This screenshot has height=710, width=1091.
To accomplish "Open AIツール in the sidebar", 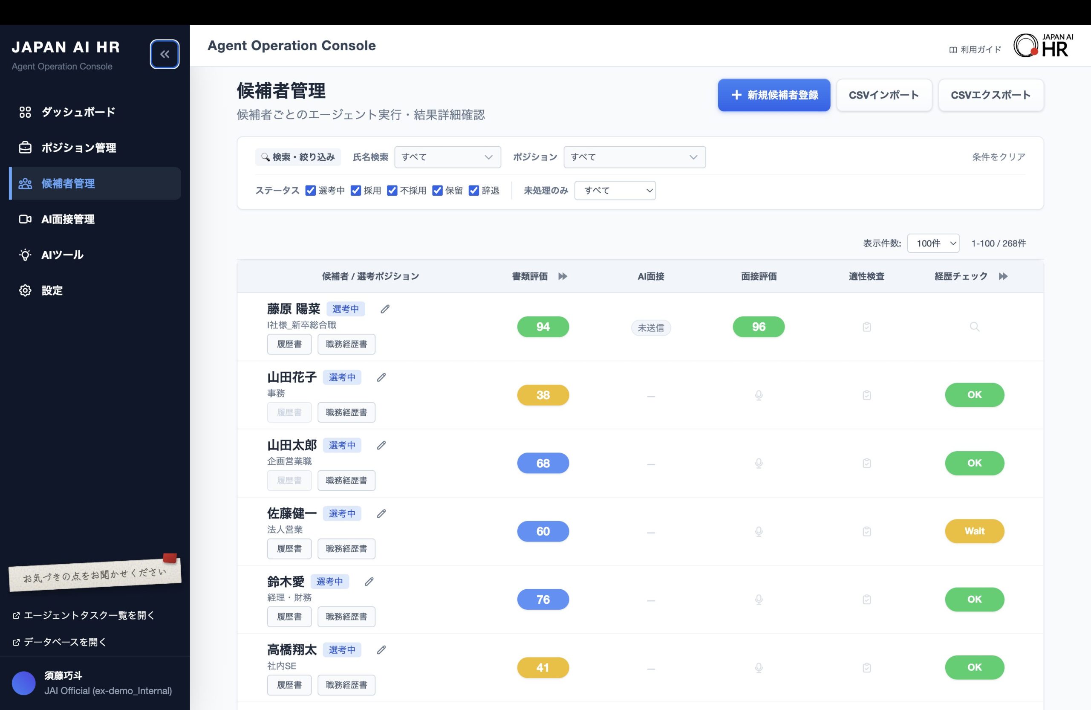I will (95, 255).
